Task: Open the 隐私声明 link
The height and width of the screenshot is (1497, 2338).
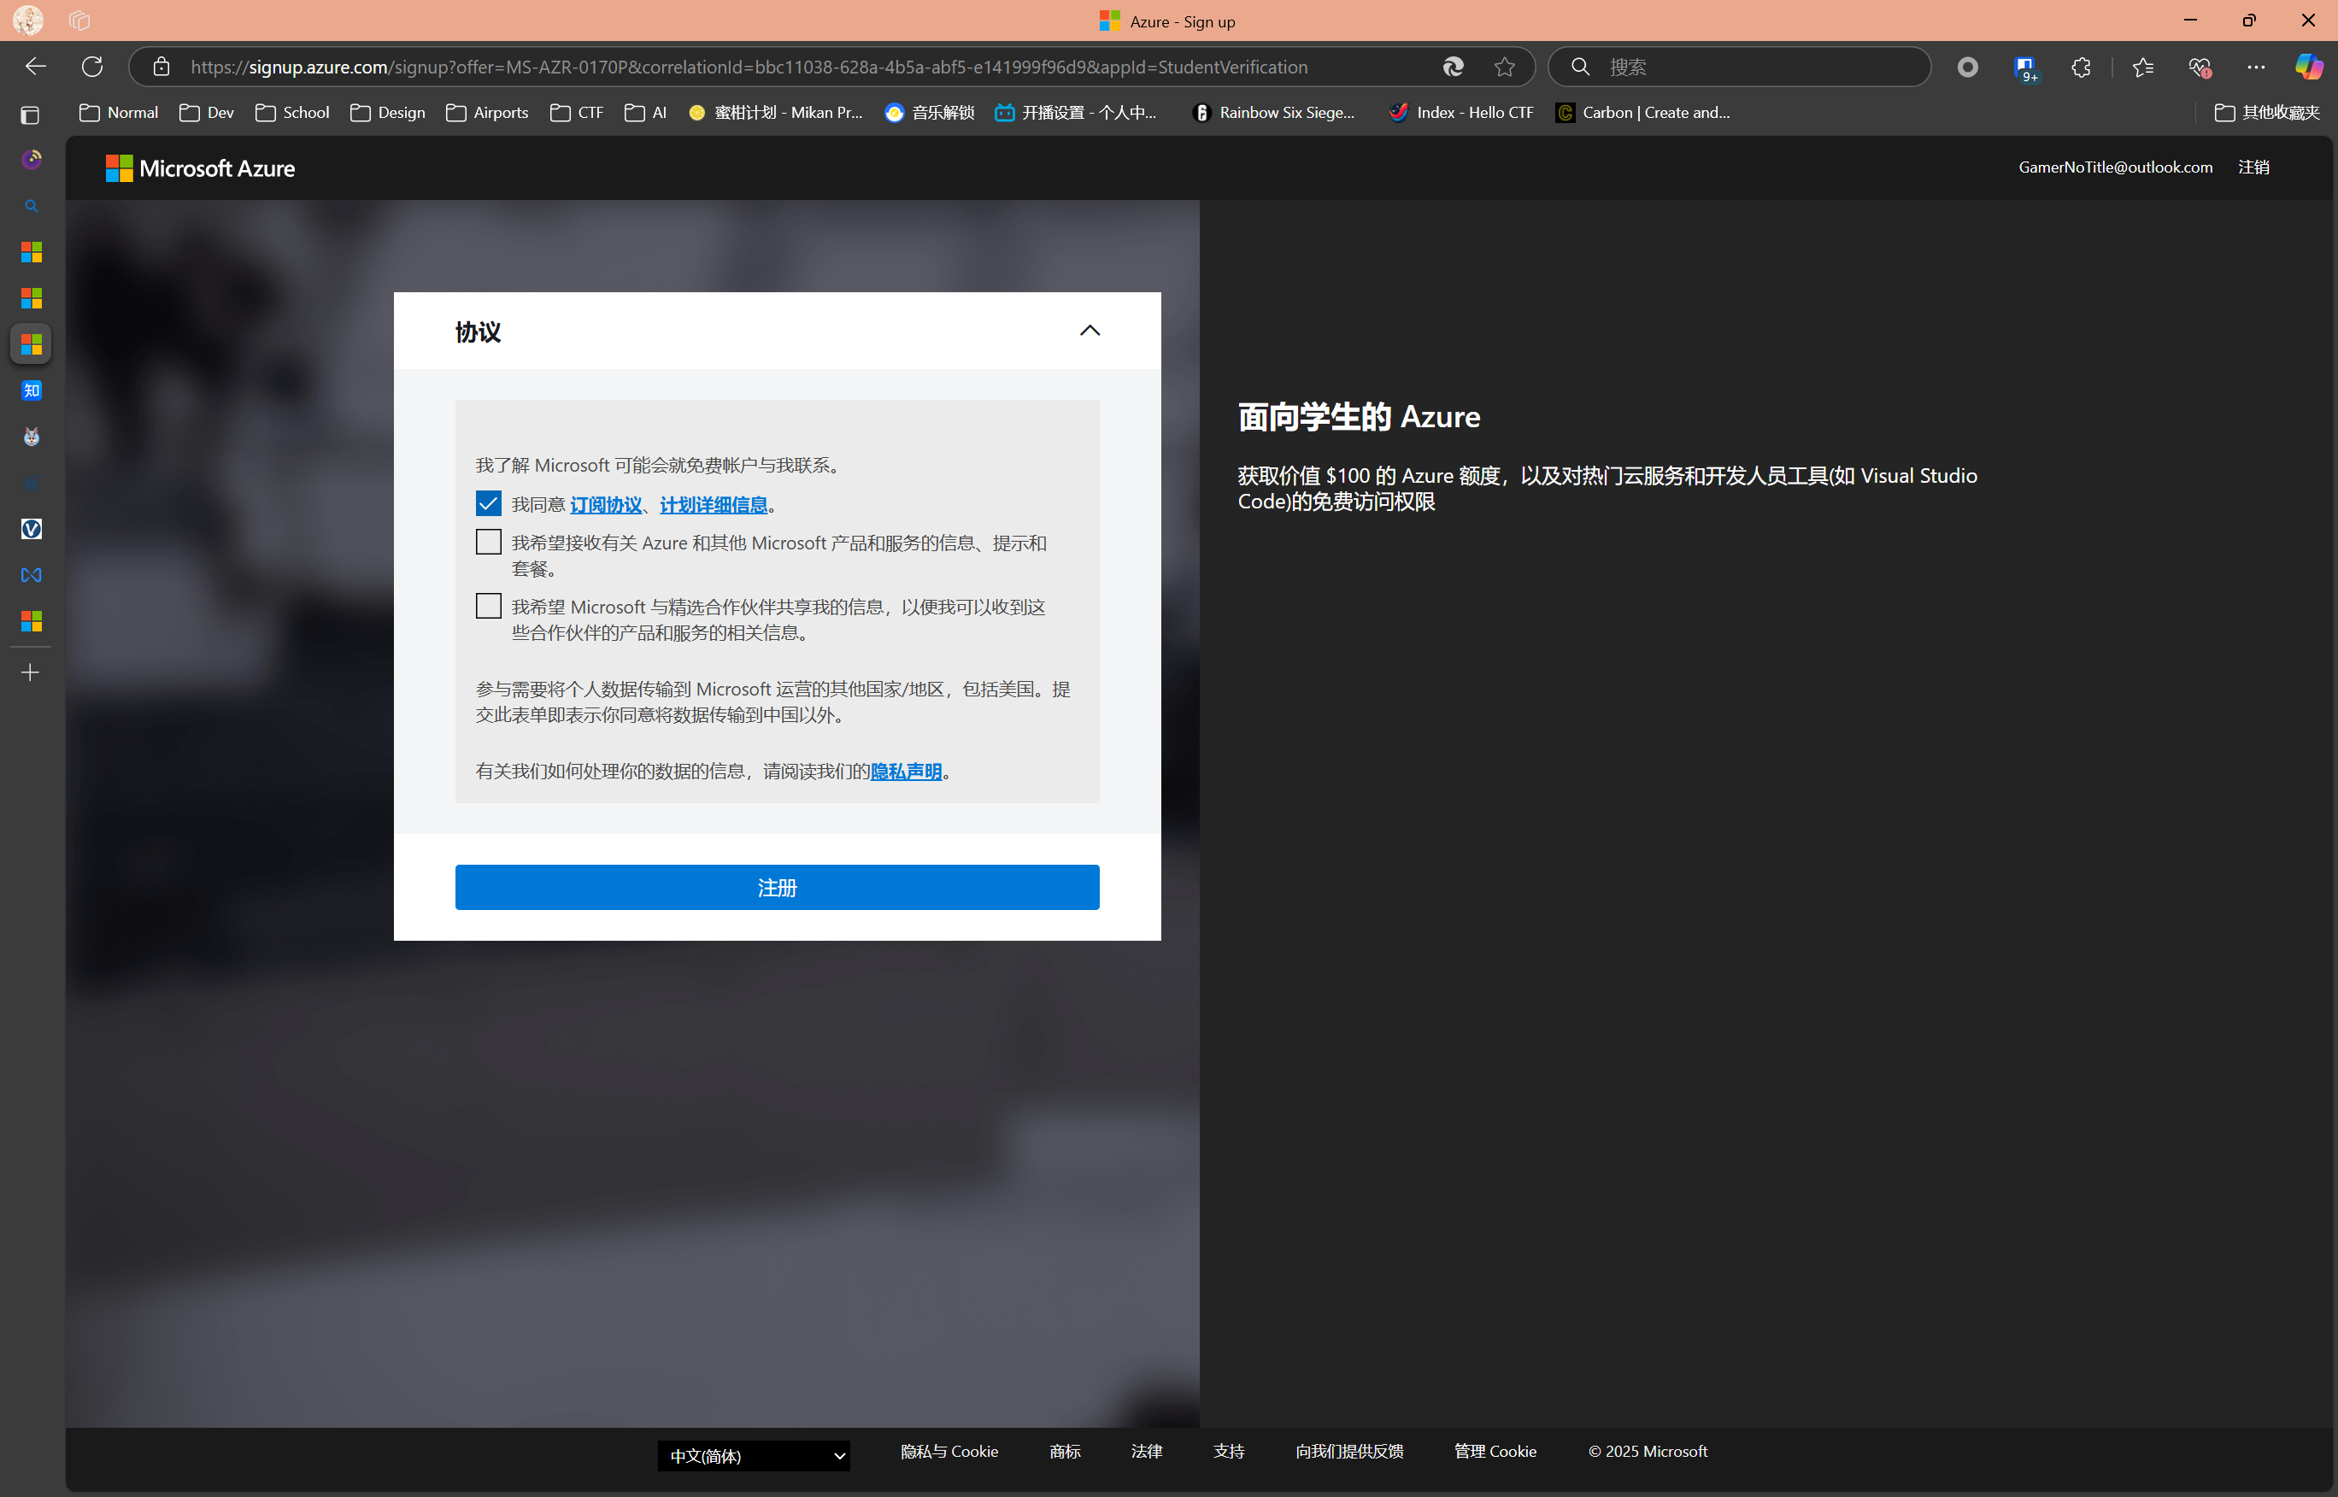Action: coord(906,772)
